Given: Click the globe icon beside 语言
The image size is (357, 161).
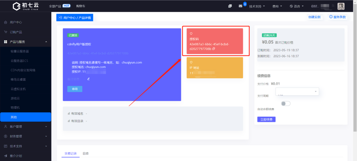Looking at the screenshot, I should 291,6.
